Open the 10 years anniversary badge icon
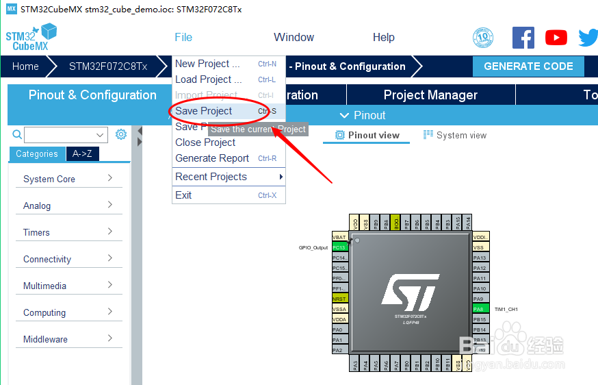The width and height of the screenshot is (598, 385). coord(483,38)
